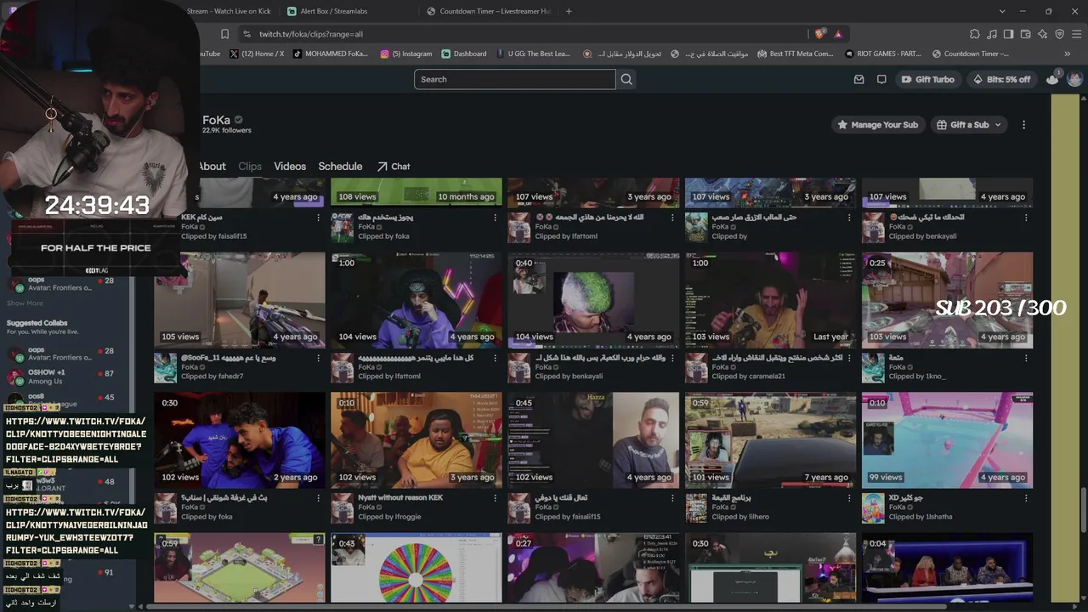
Task: Open the Leo AI sparkle icon
Action: (1043, 34)
